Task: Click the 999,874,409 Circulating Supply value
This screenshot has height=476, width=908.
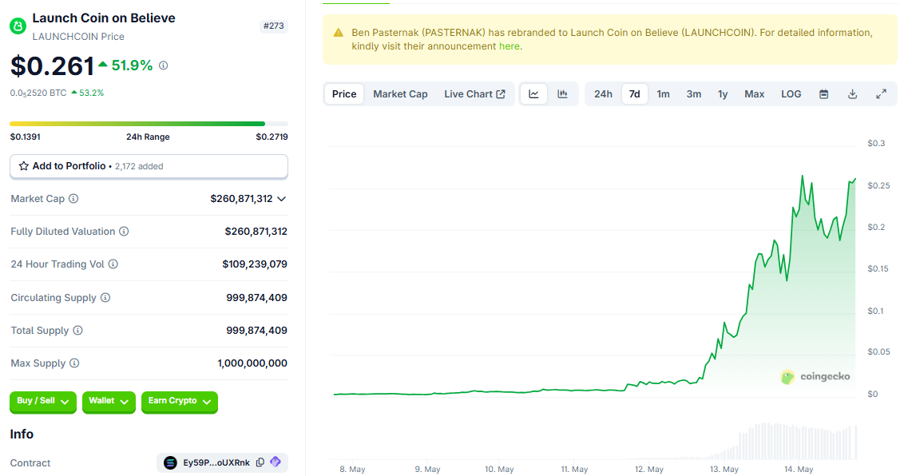Action: coord(256,298)
